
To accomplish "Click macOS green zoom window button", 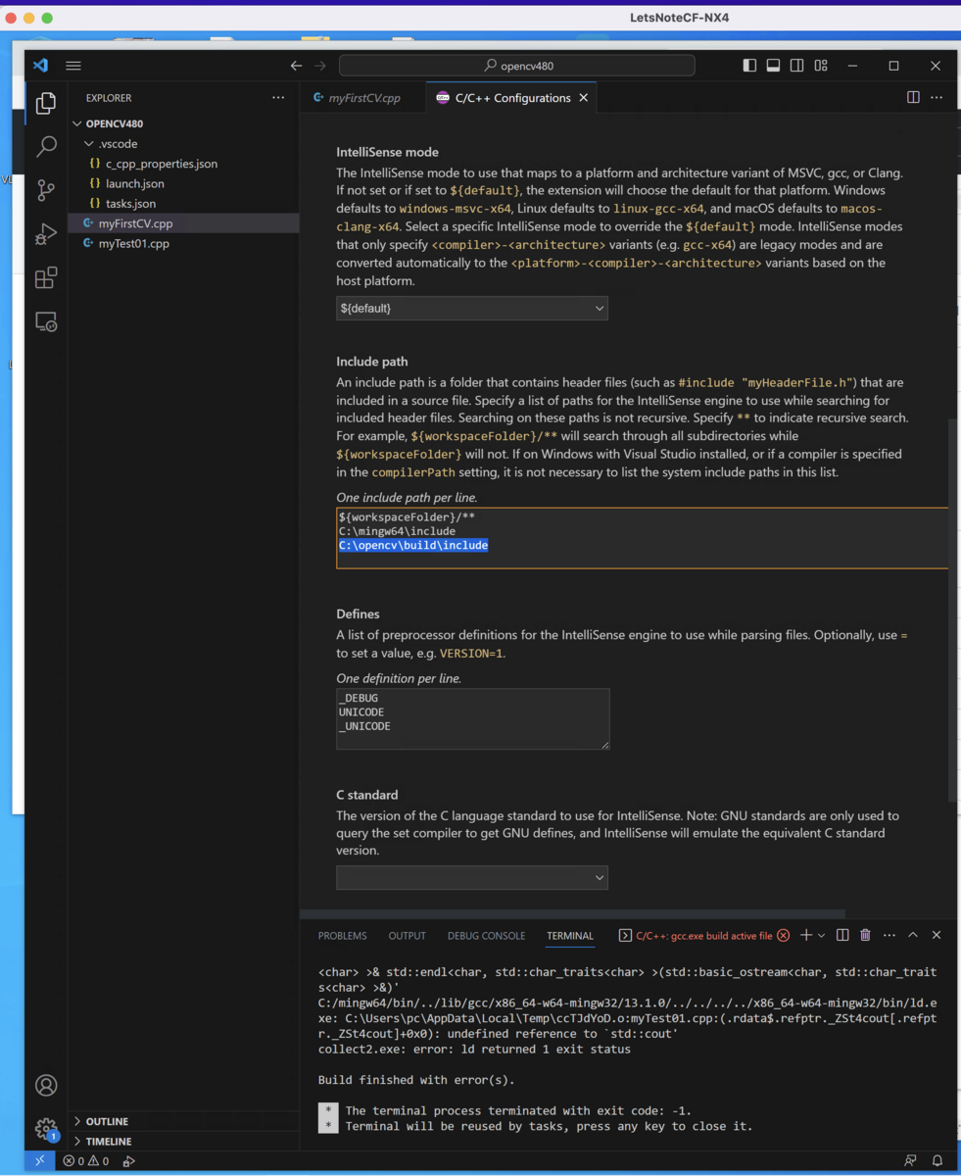I will 47,18.
